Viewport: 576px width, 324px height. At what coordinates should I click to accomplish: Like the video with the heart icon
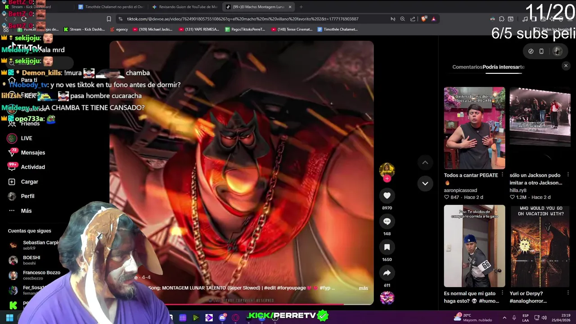387,196
